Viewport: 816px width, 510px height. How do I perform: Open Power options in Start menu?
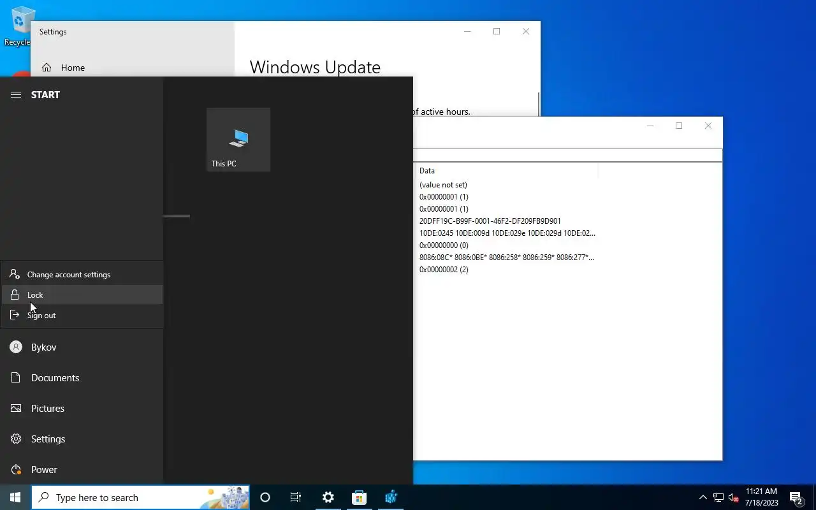(82, 469)
